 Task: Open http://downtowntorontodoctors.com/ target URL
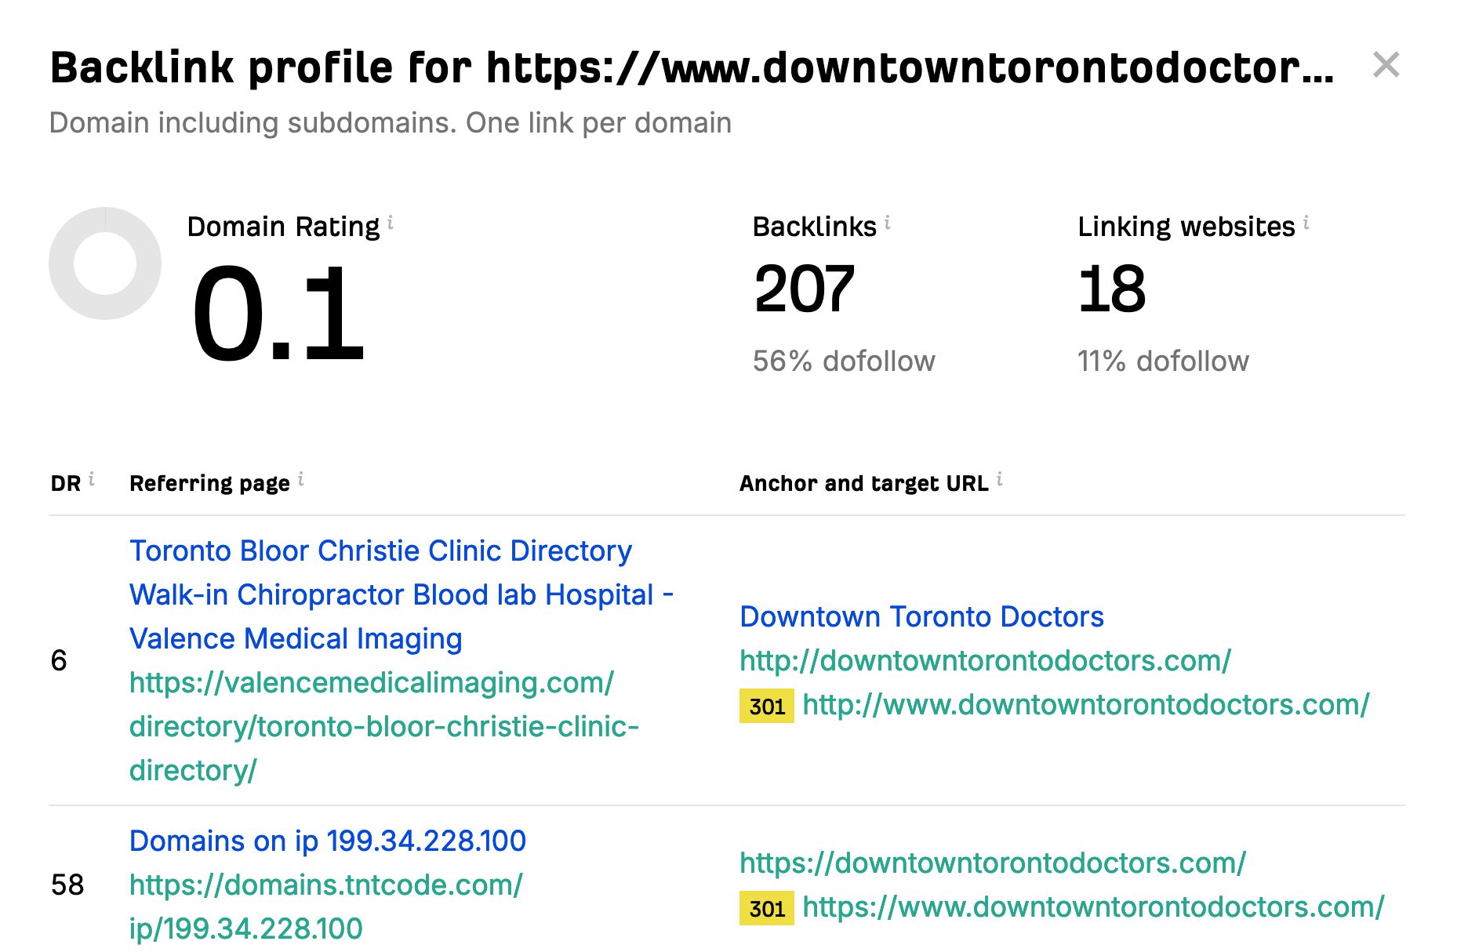(985, 660)
